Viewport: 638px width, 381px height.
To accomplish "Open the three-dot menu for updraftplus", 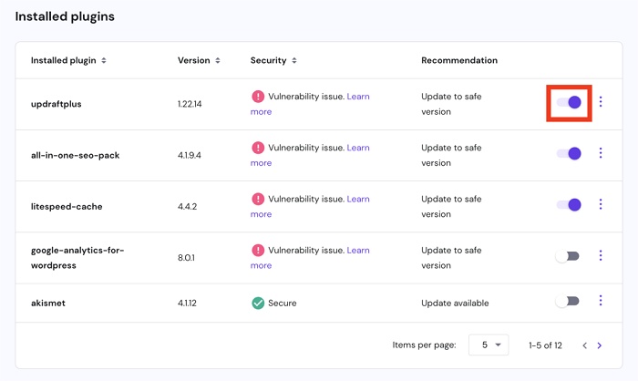I will pyautogui.click(x=601, y=101).
